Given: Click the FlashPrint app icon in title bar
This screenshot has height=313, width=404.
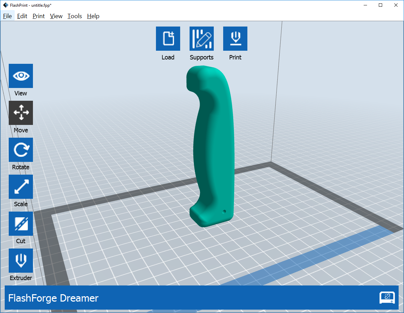Looking at the screenshot, I should [5, 5].
